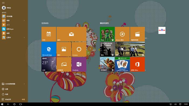Screen dimensions: 189x106
Task: Click the taskbar back arrow
Action: (8, 104)
